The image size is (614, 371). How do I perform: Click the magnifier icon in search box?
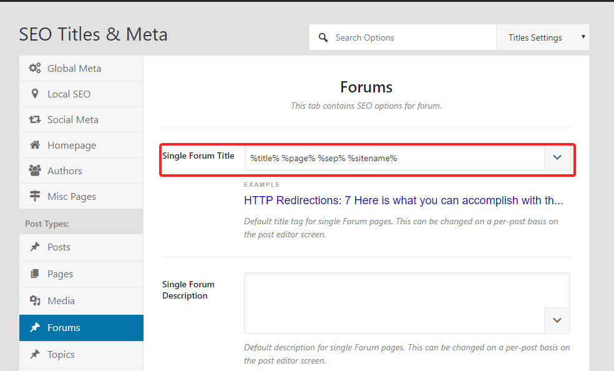click(x=323, y=37)
